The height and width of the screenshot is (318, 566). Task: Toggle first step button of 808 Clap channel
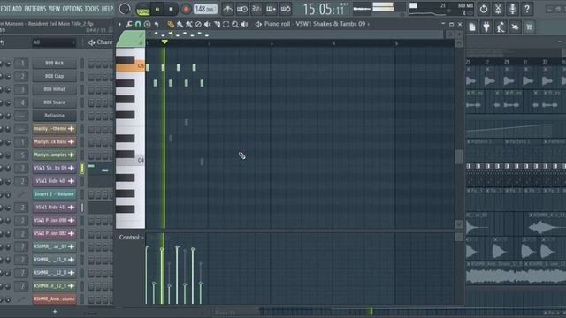tap(91, 77)
